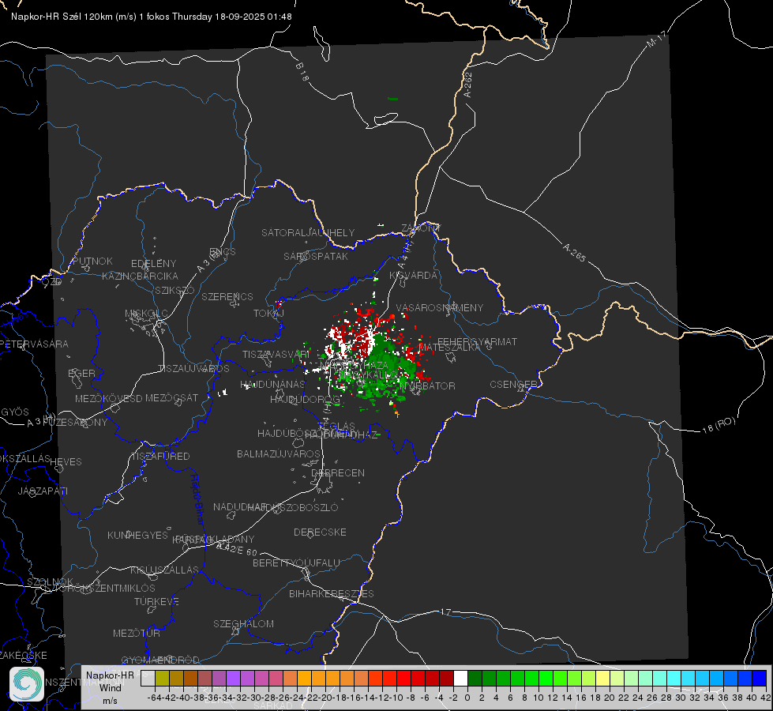773x711 pixels.
Task: Click the FÜZESABONY city label
Action: point(75,423)
